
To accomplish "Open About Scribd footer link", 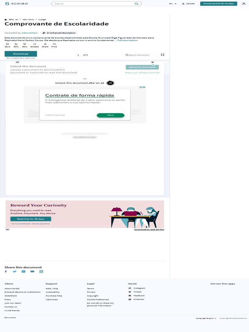I will (x=12, y=288).
